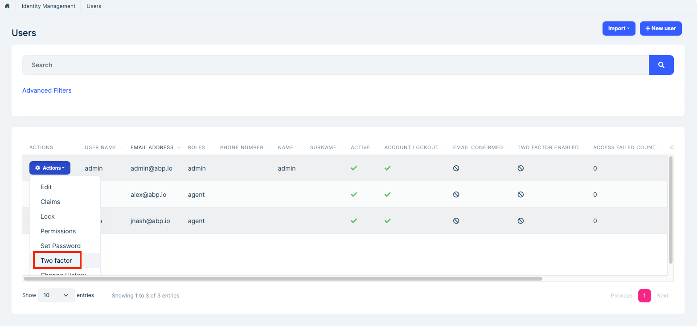Open the Show entries count dropdown

tap(56, 295)
